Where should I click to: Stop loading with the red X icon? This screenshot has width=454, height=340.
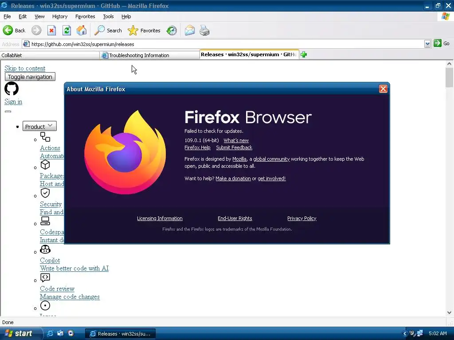tap(51, 31)
